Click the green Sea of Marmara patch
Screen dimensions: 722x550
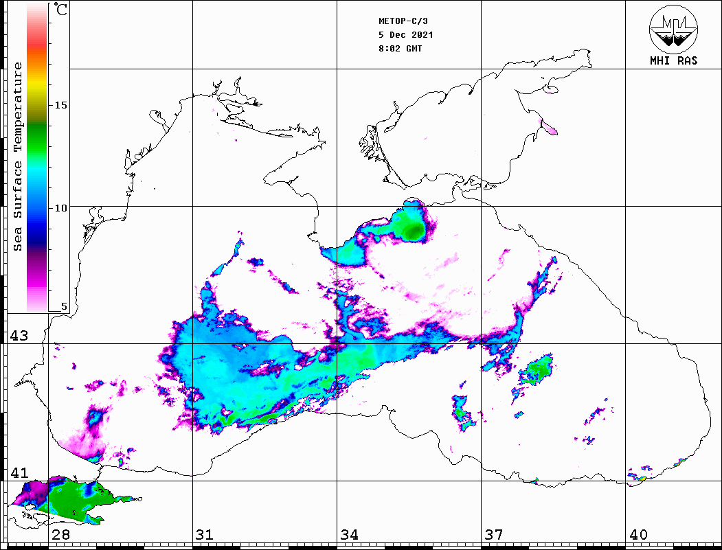[76, 501]
